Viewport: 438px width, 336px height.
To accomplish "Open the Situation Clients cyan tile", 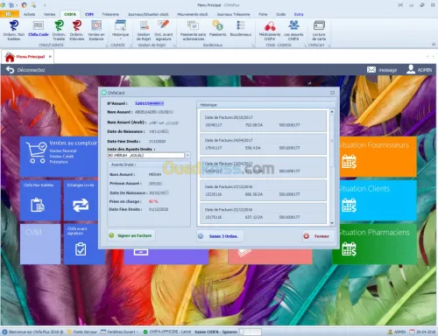I will (x=378, y=200).
